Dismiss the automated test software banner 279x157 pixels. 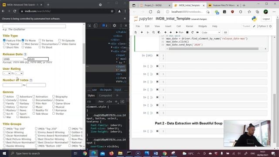(x=125, y=18)
